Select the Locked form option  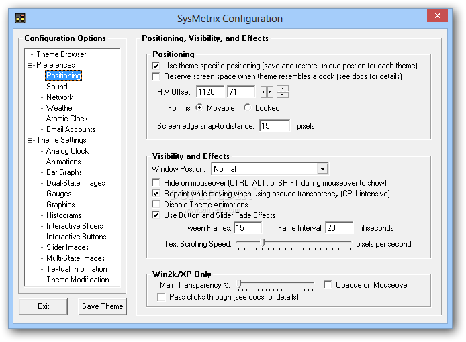(x=247, y=107)
